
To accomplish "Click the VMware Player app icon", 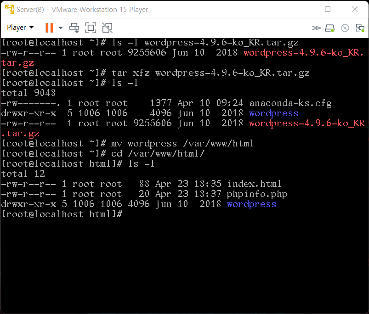I will tap(10, 9).
